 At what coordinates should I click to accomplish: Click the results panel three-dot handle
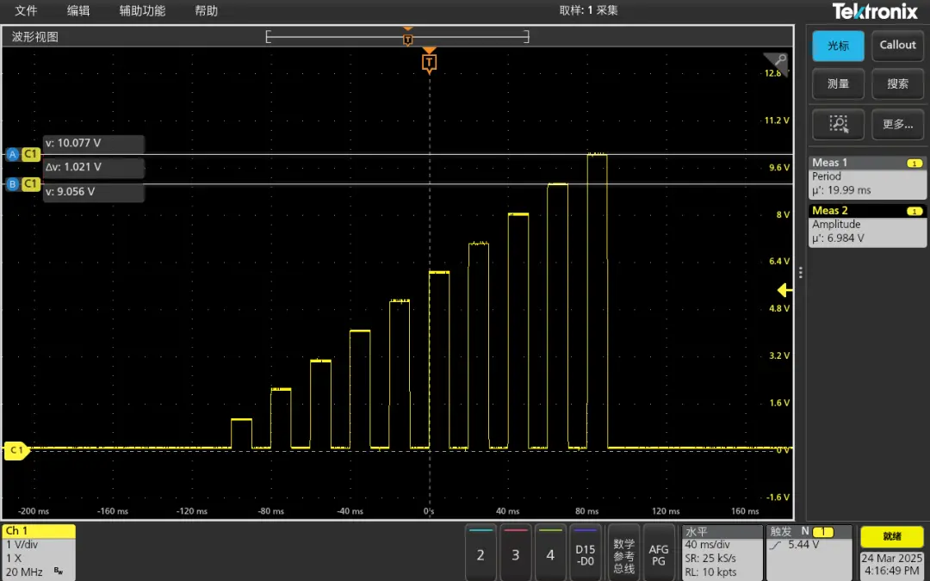point(801,272)
